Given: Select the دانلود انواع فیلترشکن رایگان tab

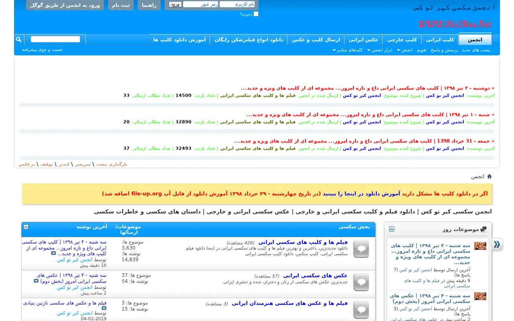Looking at the screenshot, I should point(249,40).
